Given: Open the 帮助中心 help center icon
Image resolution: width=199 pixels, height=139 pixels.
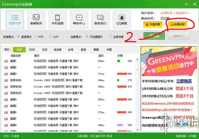Looking at the screenshot, I should pos(79,20).
